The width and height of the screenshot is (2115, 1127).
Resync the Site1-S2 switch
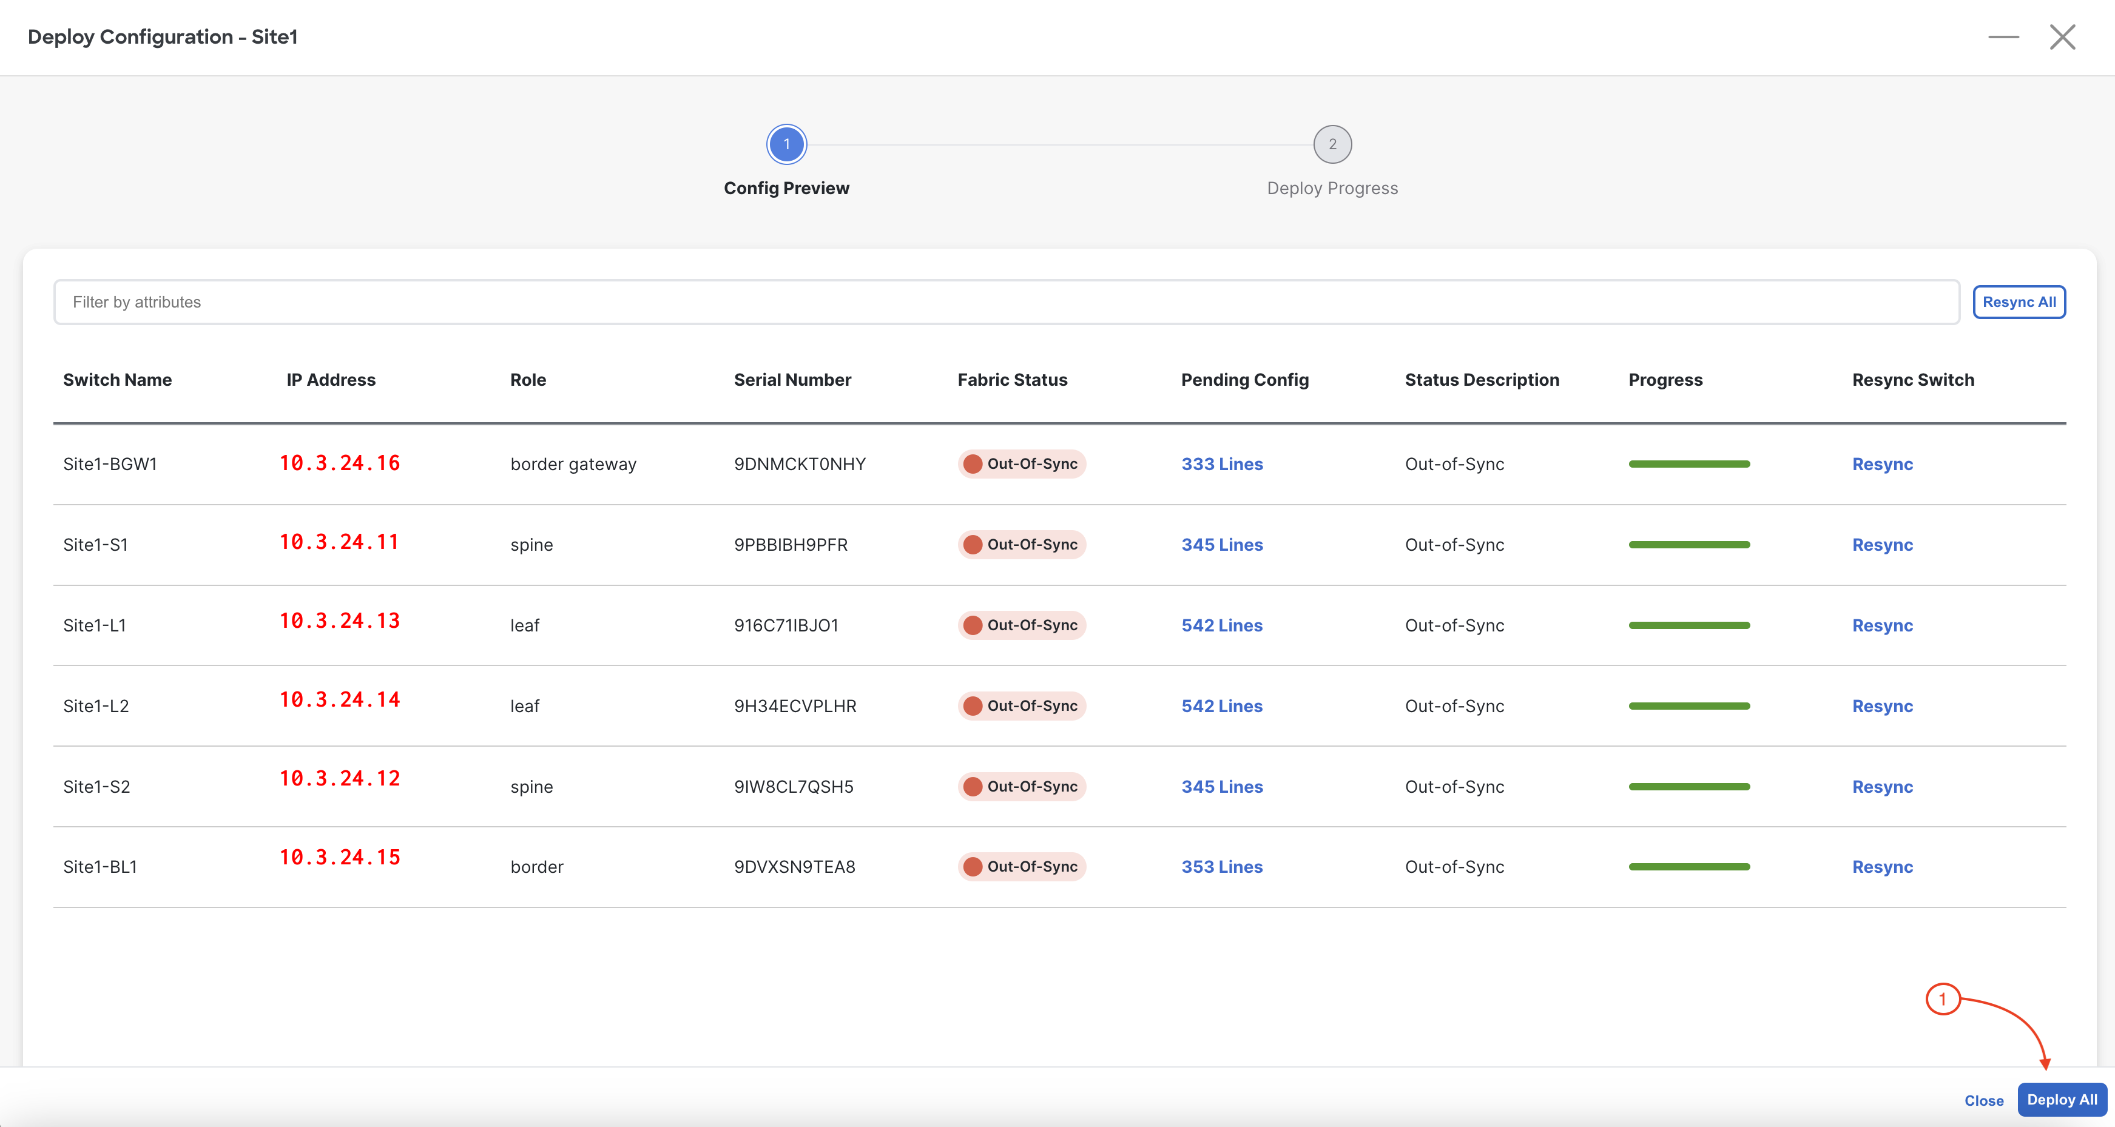1882,786
